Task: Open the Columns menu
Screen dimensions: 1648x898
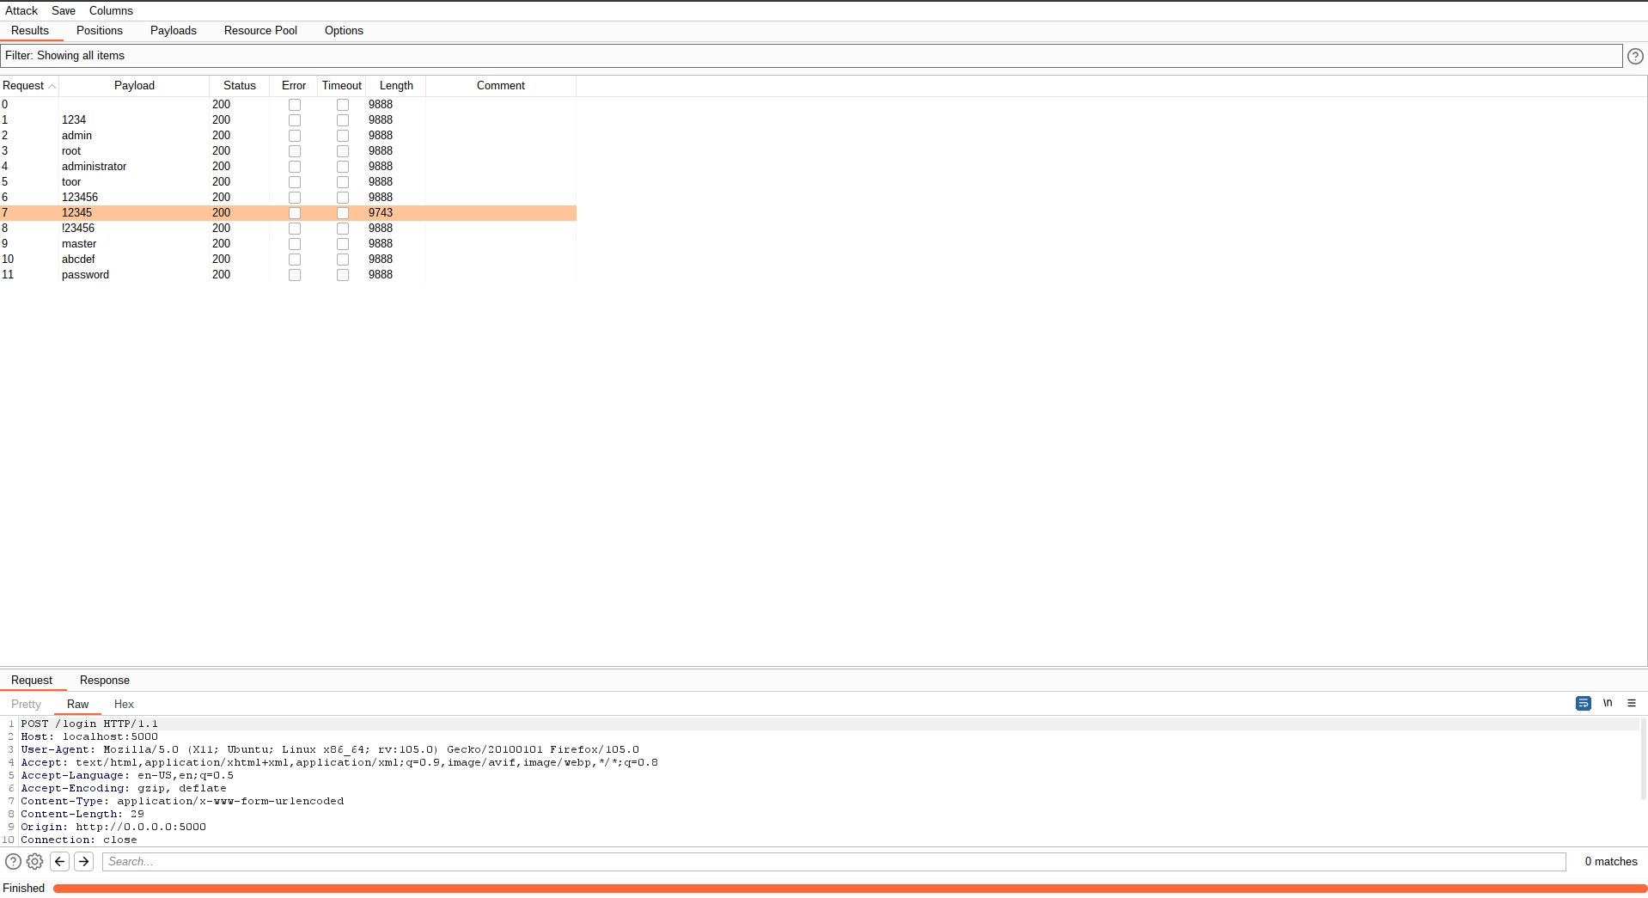Action: pyautogui.click(x=111, y=11)
